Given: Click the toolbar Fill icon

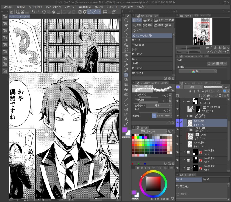Looking at the screenshot, I should coord(53,12).
